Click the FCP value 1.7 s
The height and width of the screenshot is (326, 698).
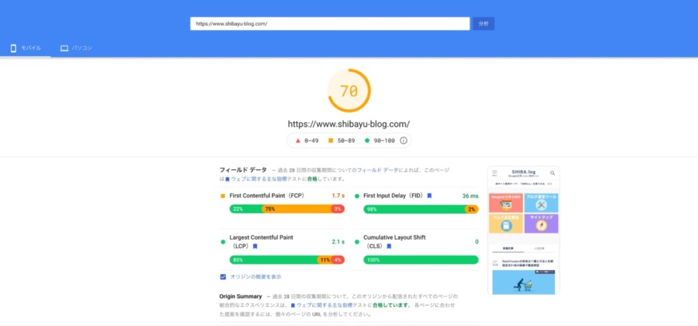tap(338, 196)
